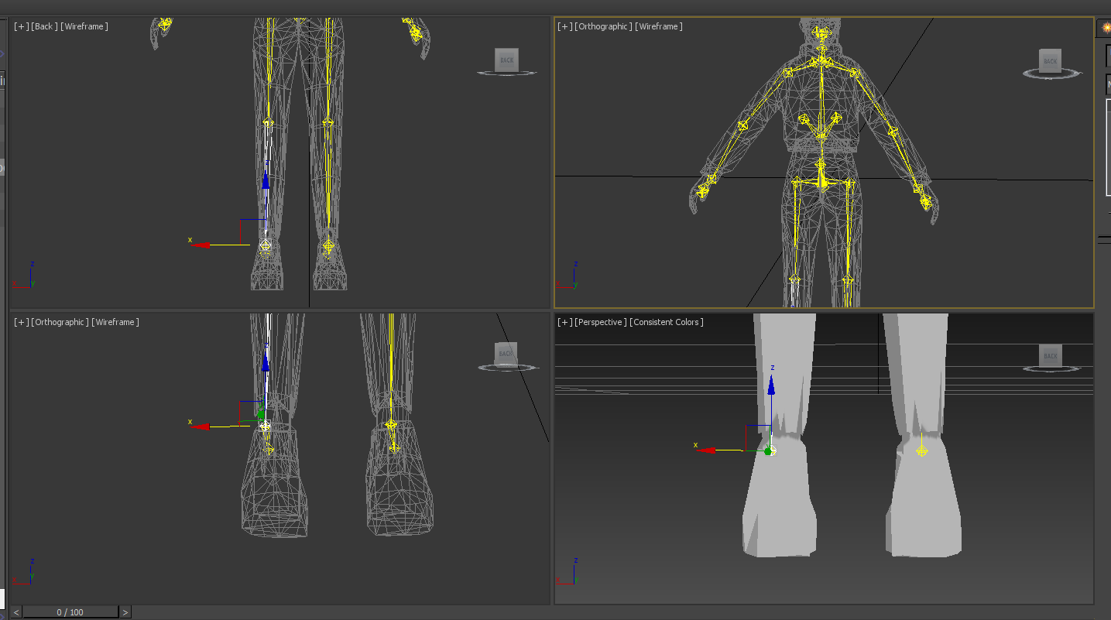
Task: Open the [Wireframe] shading menu in Back viewport
Action: click(x=85, y=26)
